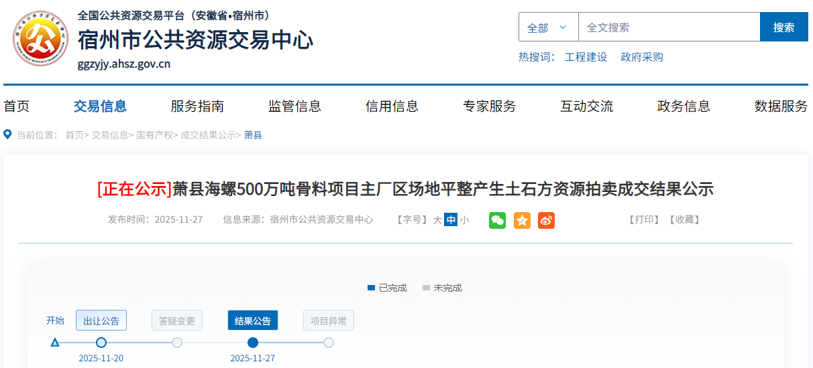Click the 收藏 bookmark link
The width and height of the screenshot is (813, 368).
[x=684, y=219]
